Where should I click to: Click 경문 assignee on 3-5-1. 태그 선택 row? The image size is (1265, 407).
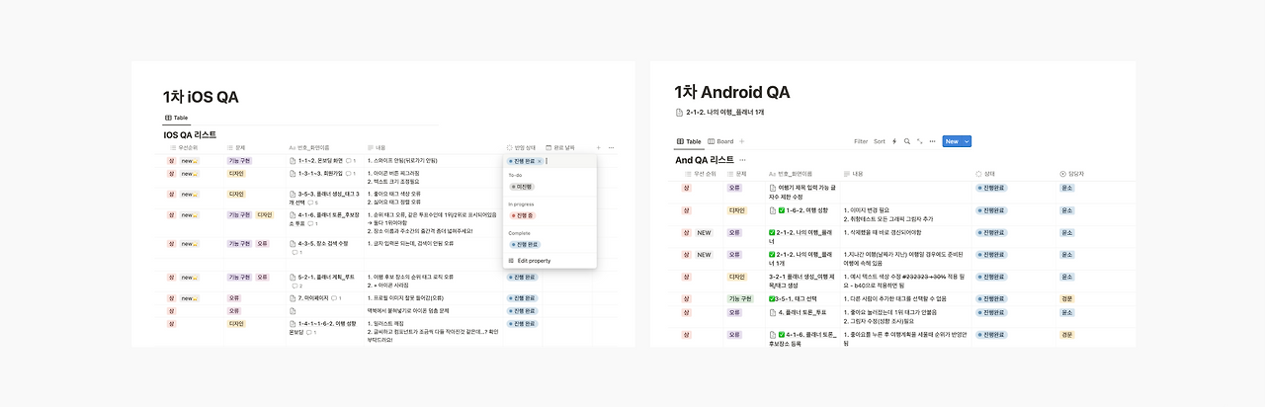point(1067,297)
